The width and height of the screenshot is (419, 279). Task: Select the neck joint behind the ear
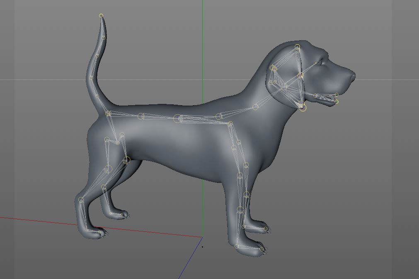pyautogui.click(x=255, y=107)
